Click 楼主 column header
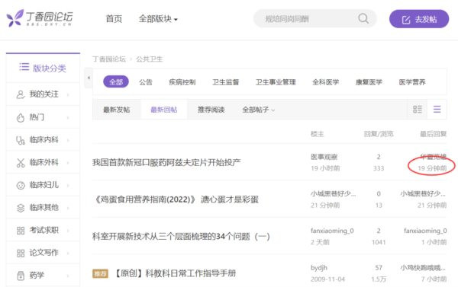This screenshot has height=287, width=458. (318, 134)
